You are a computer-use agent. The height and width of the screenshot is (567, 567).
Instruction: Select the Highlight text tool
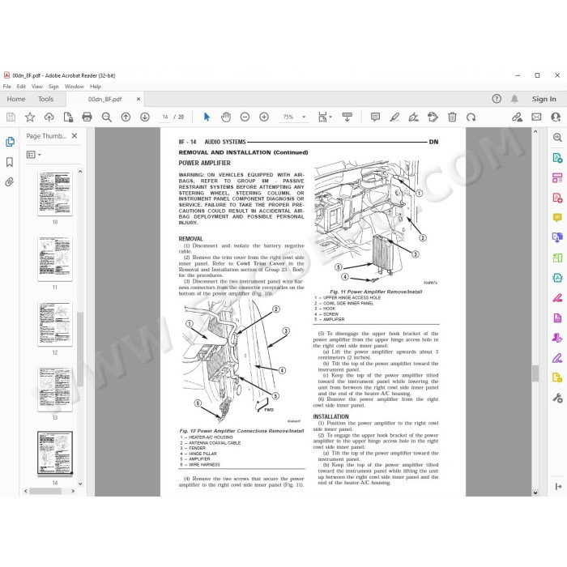tap(394, 117)
